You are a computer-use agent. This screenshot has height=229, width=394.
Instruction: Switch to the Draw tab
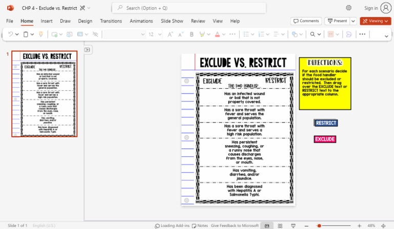pos(65,21)
